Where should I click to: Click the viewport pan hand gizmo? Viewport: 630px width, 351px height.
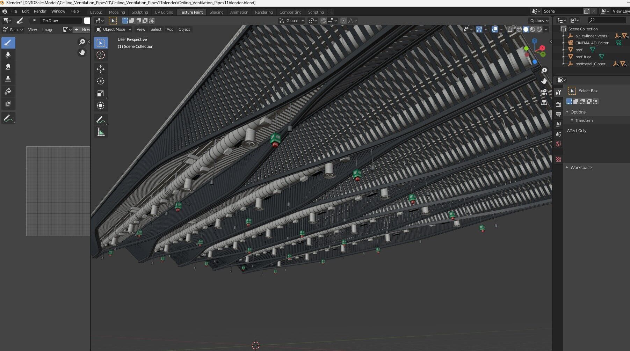click(544, 81)
